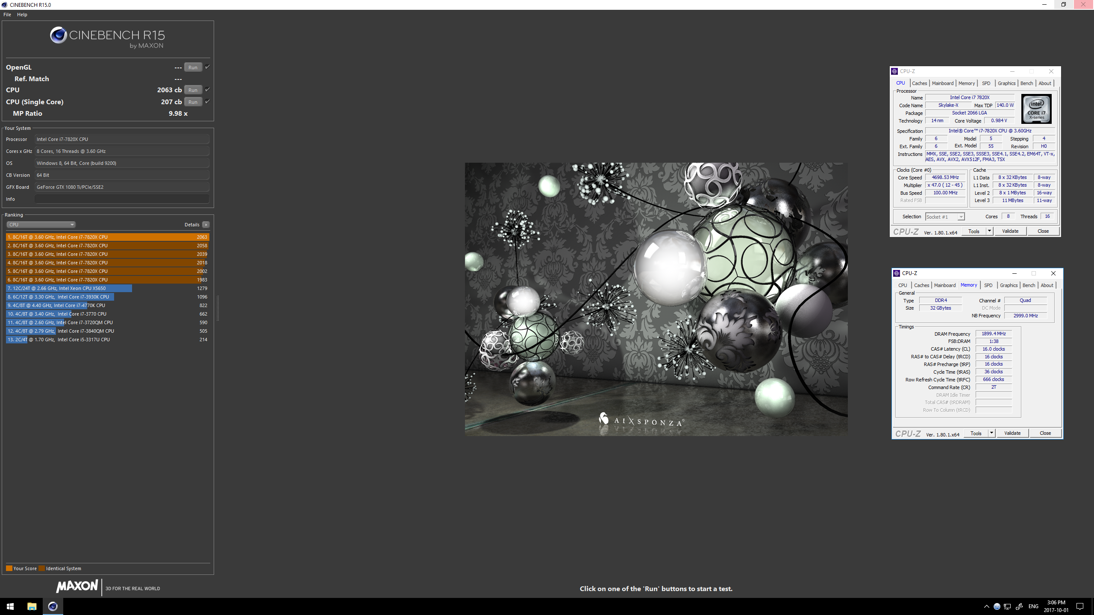This screenshot has width=1094, height=615.
Task: Click the MAXON logo
Action: (77, 586)
